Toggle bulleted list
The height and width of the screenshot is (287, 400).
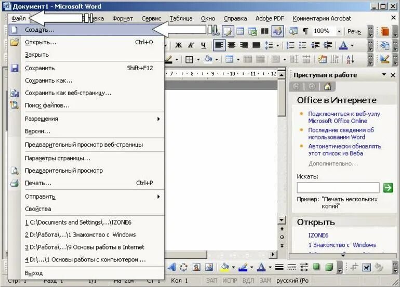pos(302,45)
